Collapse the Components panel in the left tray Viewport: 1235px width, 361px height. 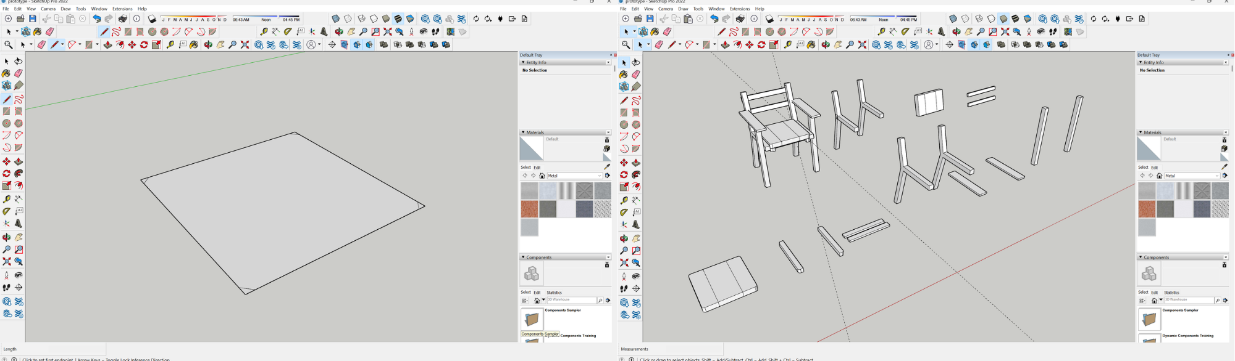pyautogui.click(x=523, y=257)
